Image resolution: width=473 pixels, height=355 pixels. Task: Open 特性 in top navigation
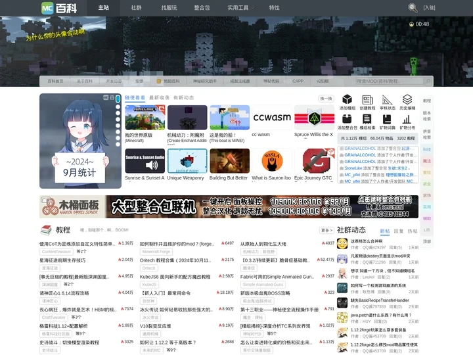274,8
